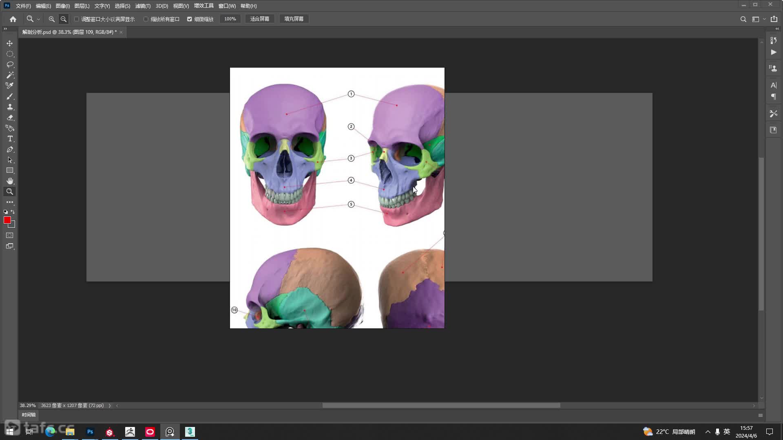The image size is (783, 440).
Task: Select the Type tool
Action: 10,139
